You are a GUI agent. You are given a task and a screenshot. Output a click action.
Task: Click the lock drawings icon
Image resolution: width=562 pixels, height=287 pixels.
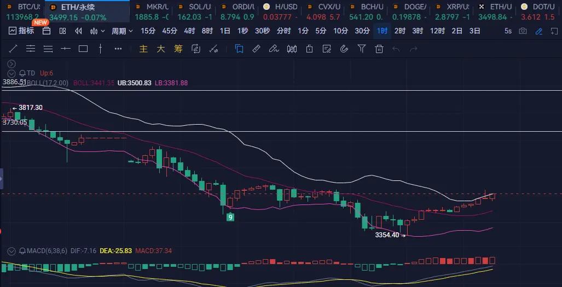[x=309, y=49]
